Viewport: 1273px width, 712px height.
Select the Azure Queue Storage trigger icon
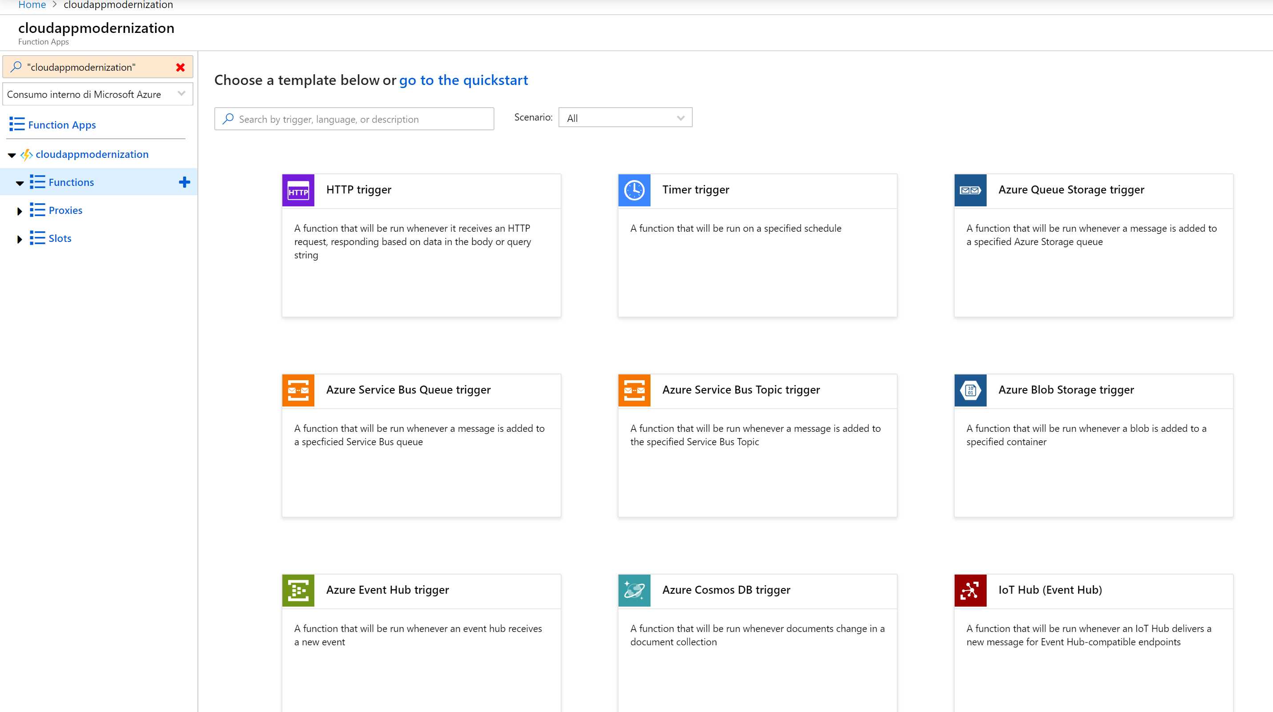point(970,190)
